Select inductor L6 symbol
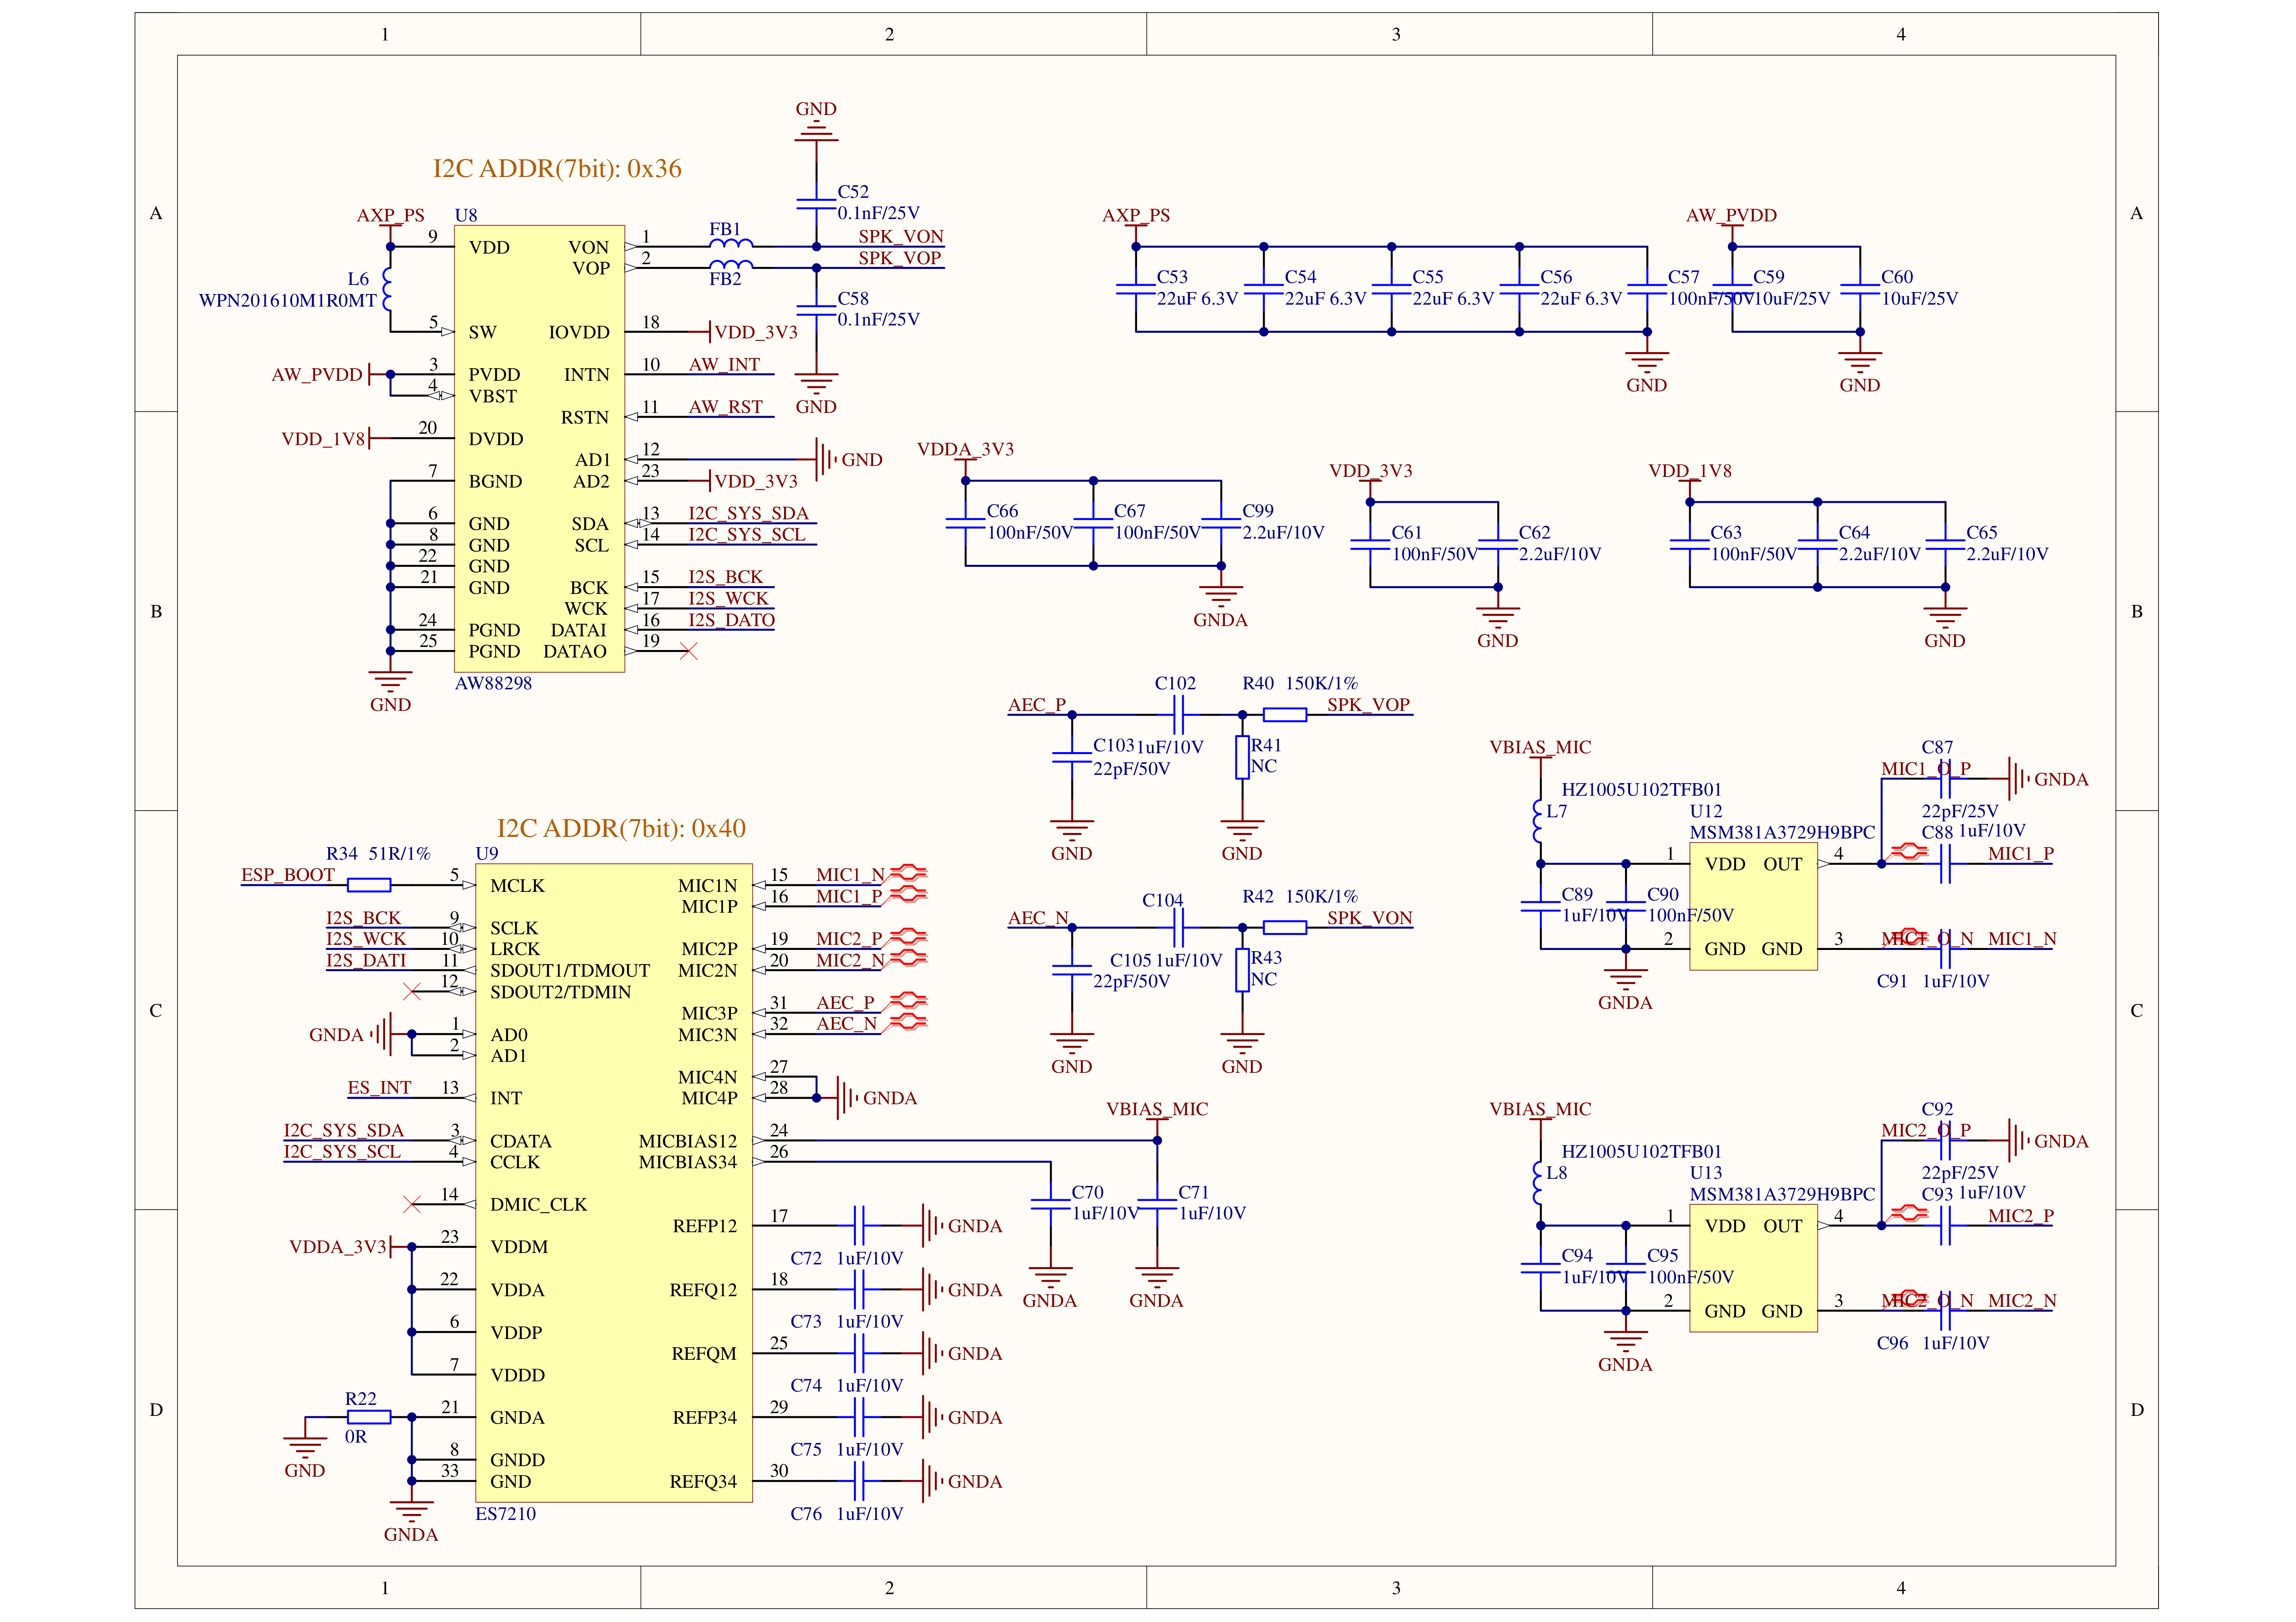The image size is (2296, 1622). tap(388, 289)
